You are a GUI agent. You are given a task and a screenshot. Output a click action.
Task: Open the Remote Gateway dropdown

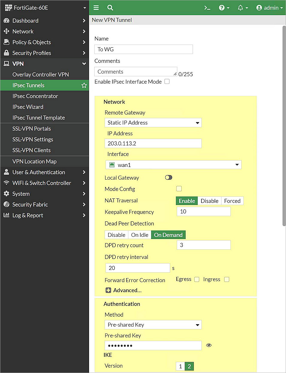point(153,123)
